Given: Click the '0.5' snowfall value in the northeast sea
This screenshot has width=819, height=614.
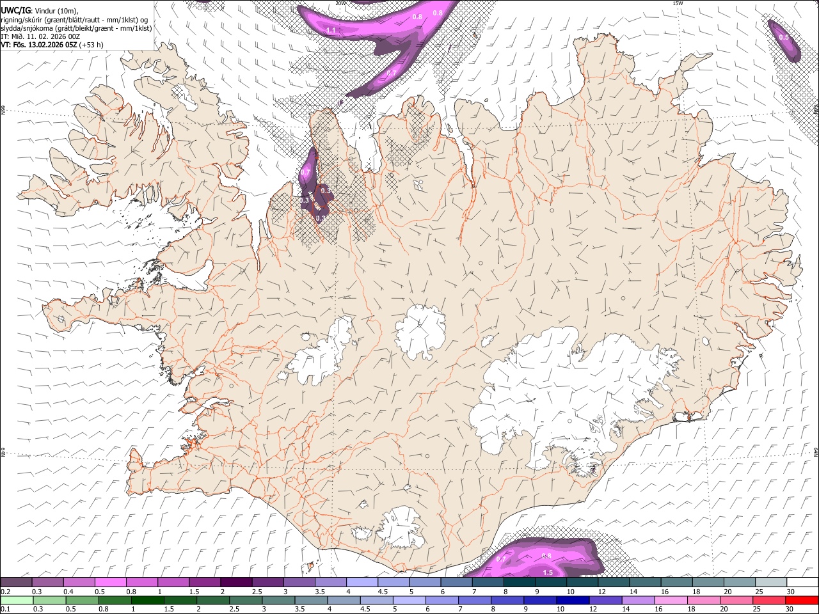Looking at the screenshot, I should (x=784, y=38).
